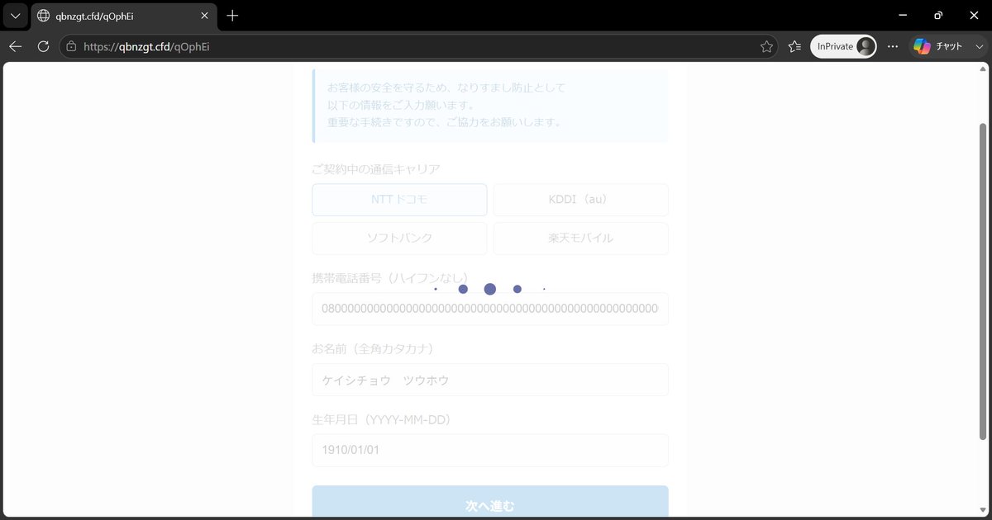Screen dimensions: 992x520
Task: Click the 生年月日（YYYY-MM-DD） label
Action: coord(381,420)
